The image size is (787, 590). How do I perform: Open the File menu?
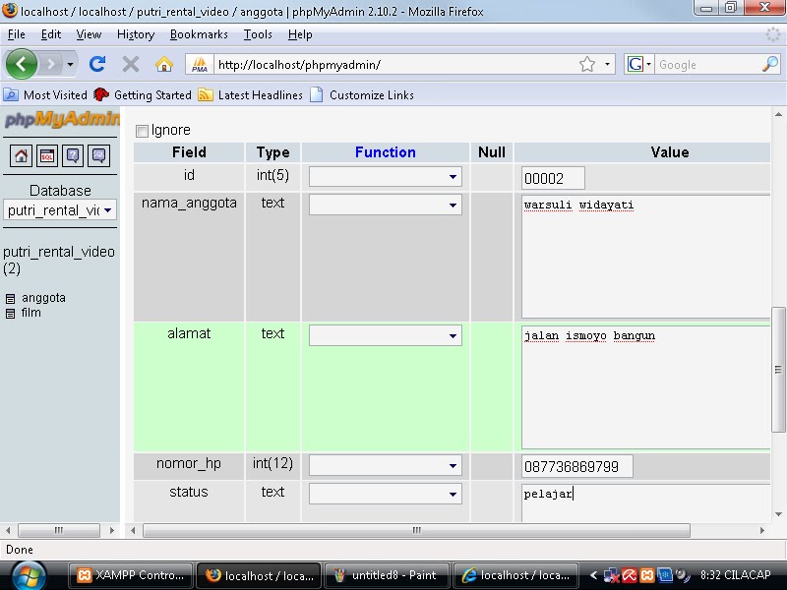[16, 34]
